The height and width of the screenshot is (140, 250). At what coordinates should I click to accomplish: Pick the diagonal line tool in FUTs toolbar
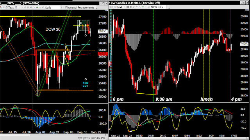(34, 7)
